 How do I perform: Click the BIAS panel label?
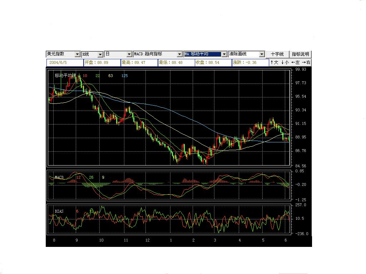tap(59, 211)
